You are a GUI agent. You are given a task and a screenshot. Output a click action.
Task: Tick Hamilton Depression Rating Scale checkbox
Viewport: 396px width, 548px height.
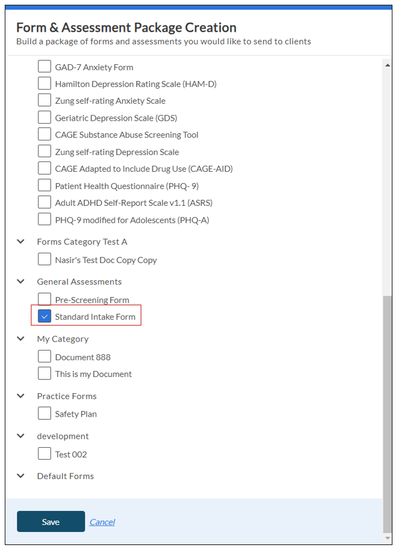click(x=44, y=83)
